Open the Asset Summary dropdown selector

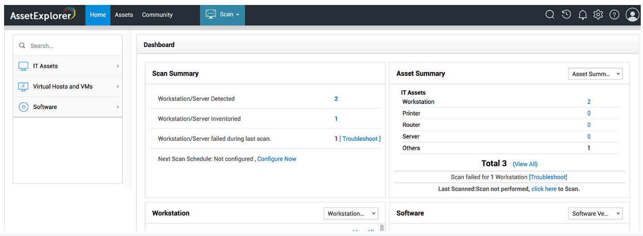coord(595,74)
